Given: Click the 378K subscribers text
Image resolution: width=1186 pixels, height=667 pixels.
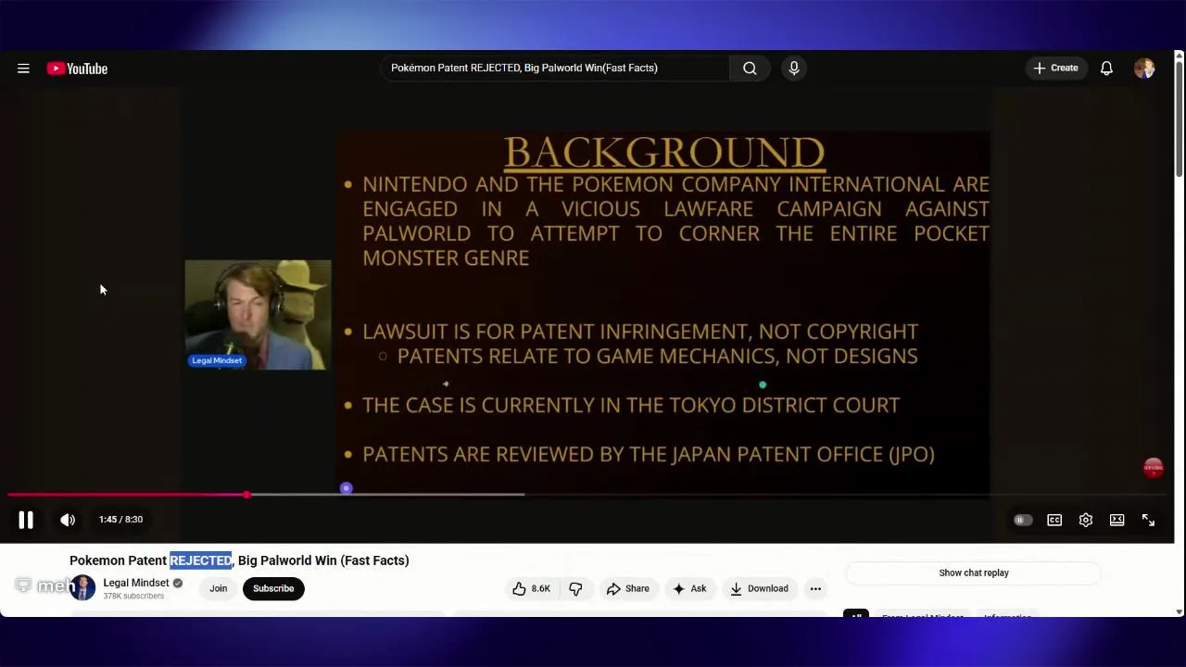Looking at the screenshot, I should coord(133,596).
